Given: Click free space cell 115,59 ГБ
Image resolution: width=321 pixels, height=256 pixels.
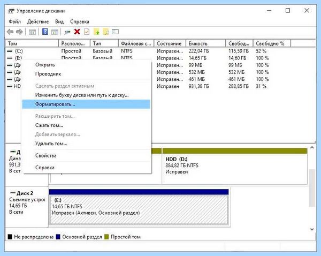Looking at the screenshot, I should [239, 51].
